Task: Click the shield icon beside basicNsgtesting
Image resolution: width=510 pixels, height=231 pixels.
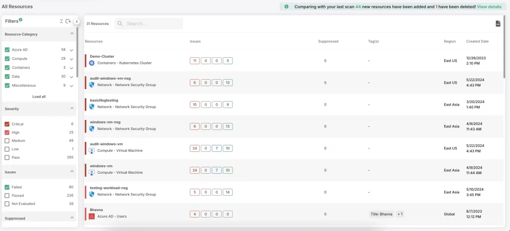Action: pyautogui.click(x=92, y=107)
